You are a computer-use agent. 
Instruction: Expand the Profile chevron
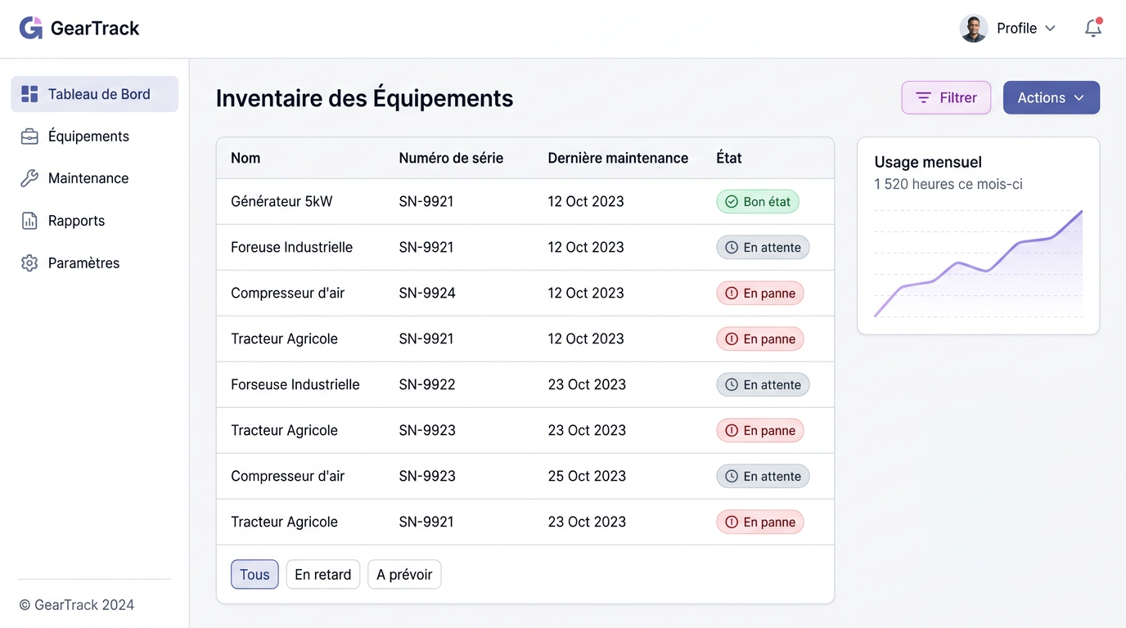(x=1050, y=29)
